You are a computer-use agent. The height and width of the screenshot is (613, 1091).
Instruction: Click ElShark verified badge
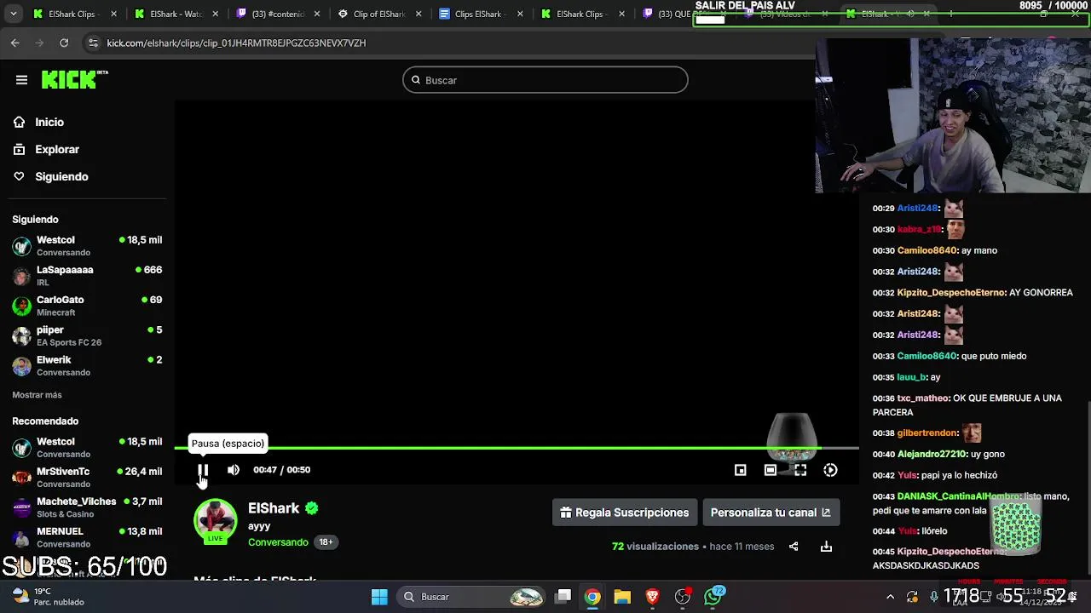pos(312,508)
